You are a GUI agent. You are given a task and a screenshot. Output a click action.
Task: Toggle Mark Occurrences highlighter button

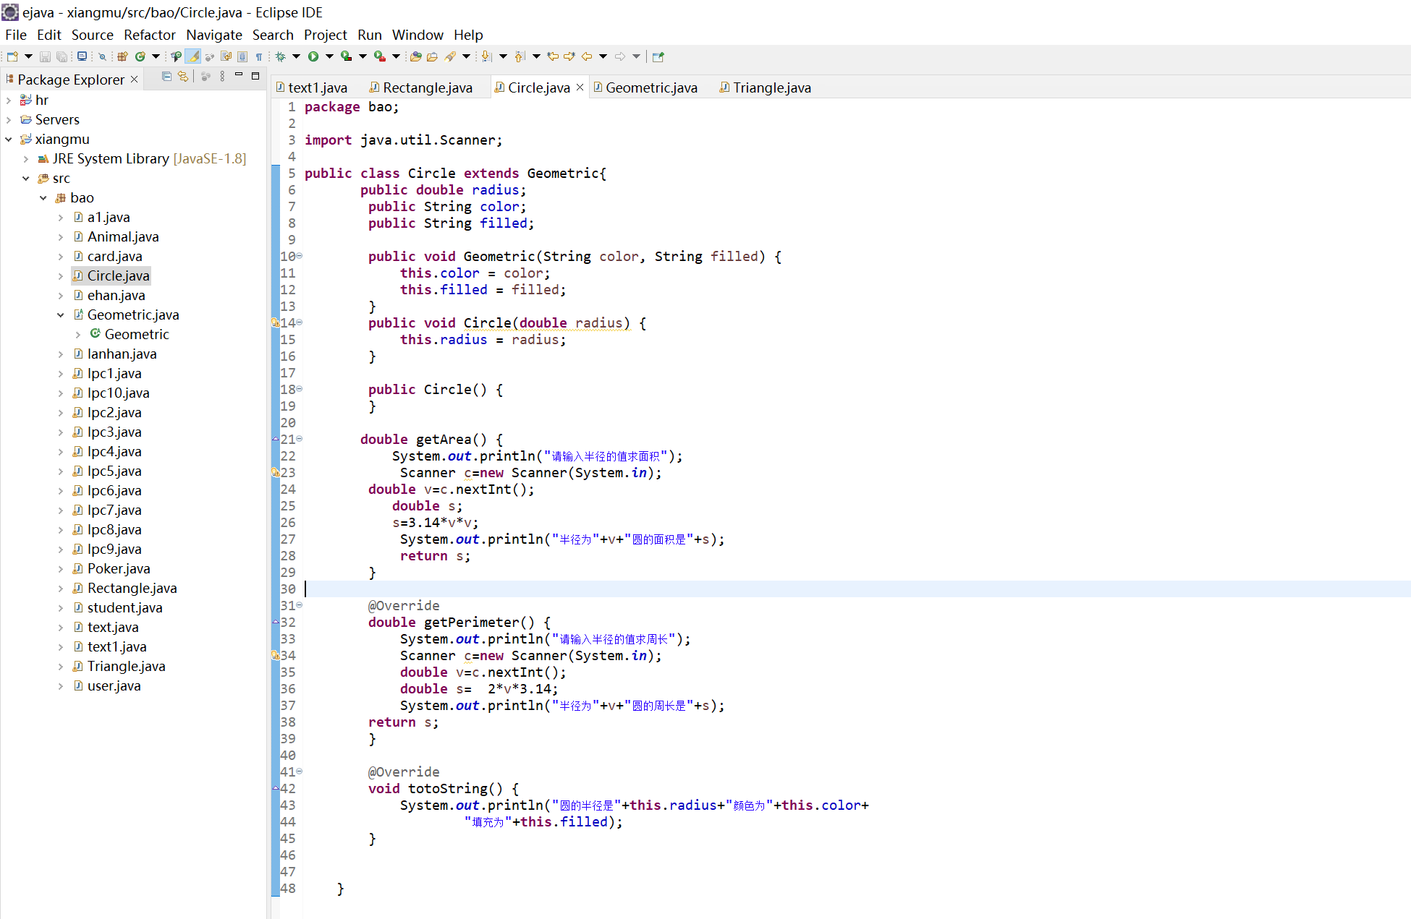coord(193,56)
